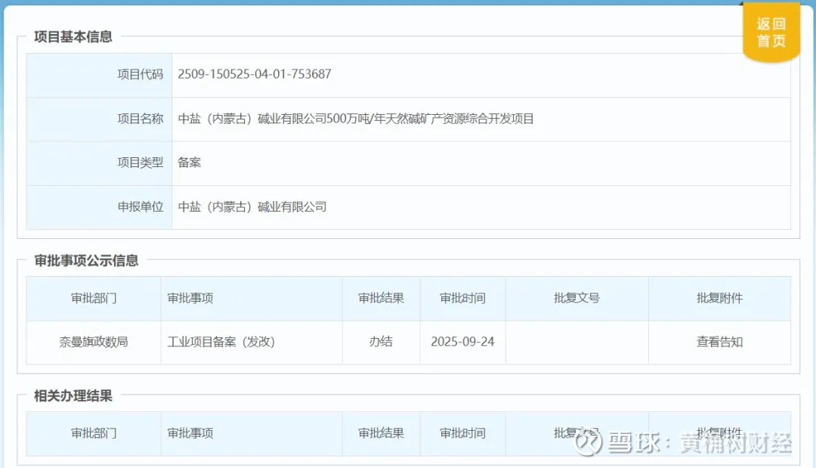This screenshot has width=816, height=468.
Task: Click 批复附件 header in the 公示信息 table
Action: (719, 299)
